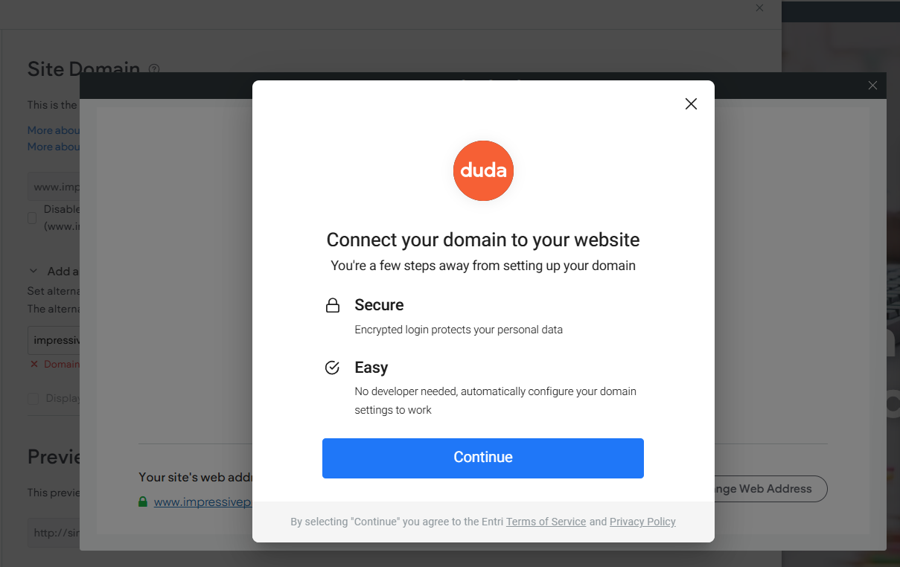Close the Connect your domain modal

(x=691, y=104)
